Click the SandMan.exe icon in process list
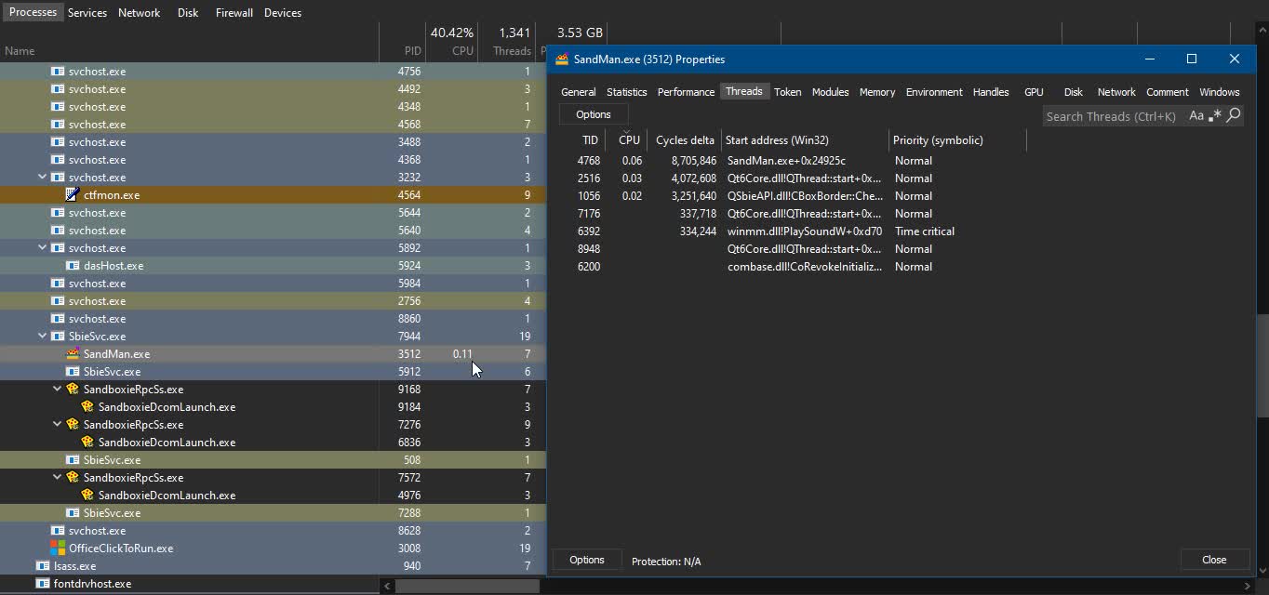Screen dimensions: 1269x595 pyautogui.click(x=73, y=354)
